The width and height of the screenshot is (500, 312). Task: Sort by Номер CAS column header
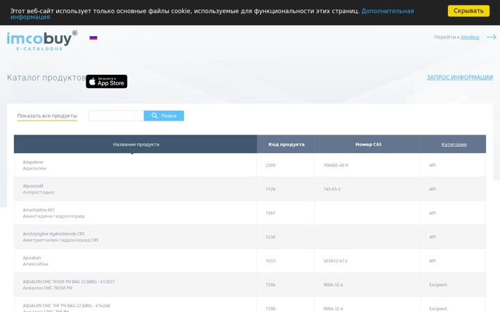(x=368, y=144)
